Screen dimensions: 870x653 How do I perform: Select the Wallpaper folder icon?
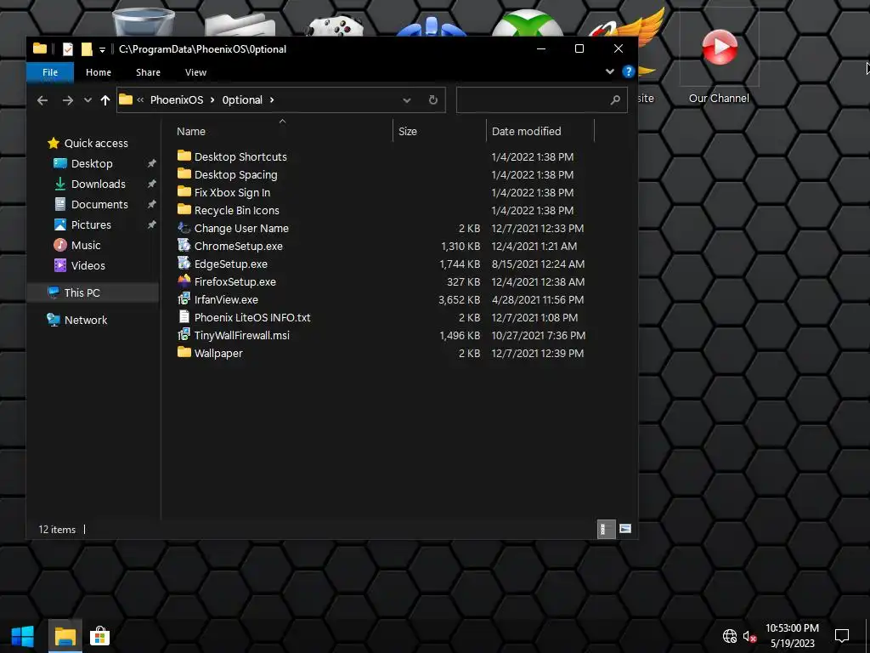(184, 353)
